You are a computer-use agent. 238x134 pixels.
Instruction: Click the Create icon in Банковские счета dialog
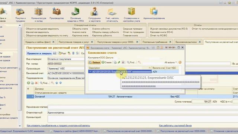pos(107,62)
